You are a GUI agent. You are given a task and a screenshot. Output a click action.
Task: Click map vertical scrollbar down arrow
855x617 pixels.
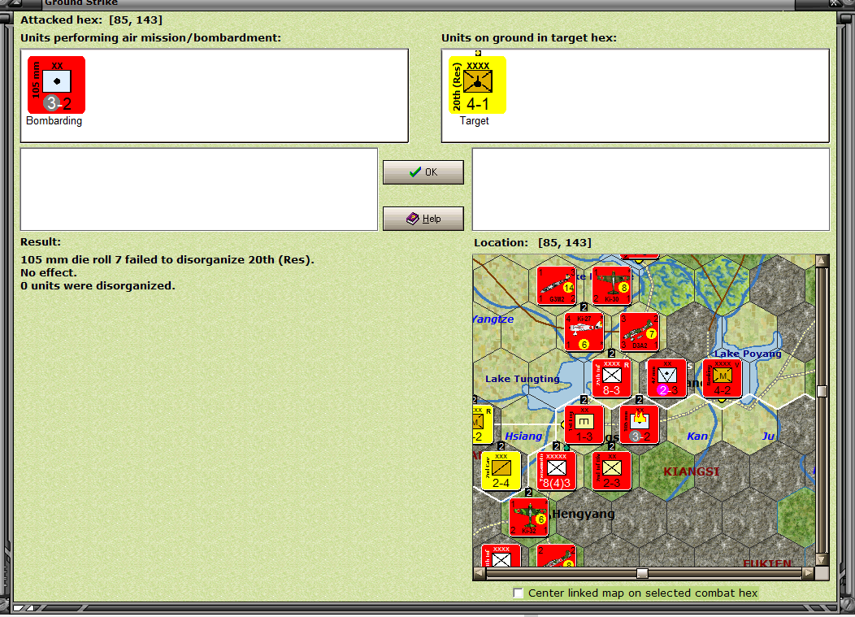coord(822,560)
